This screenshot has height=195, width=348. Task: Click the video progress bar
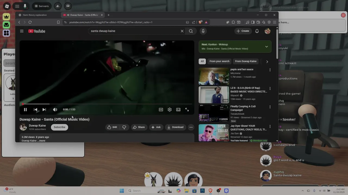[x=107, y=104]
